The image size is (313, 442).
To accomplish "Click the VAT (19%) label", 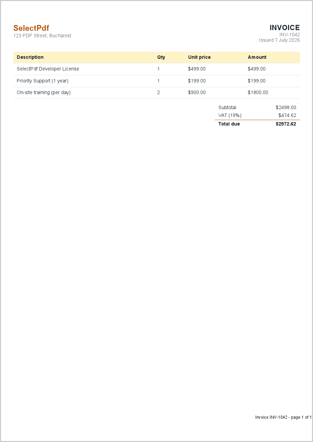I will coord(230,115).
